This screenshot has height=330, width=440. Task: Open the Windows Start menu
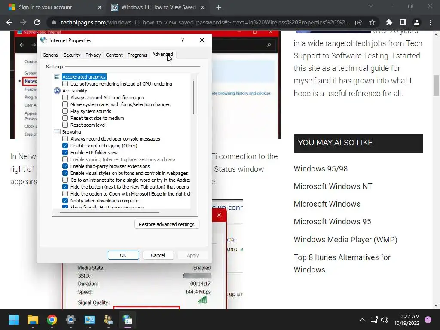click(14, 320)
